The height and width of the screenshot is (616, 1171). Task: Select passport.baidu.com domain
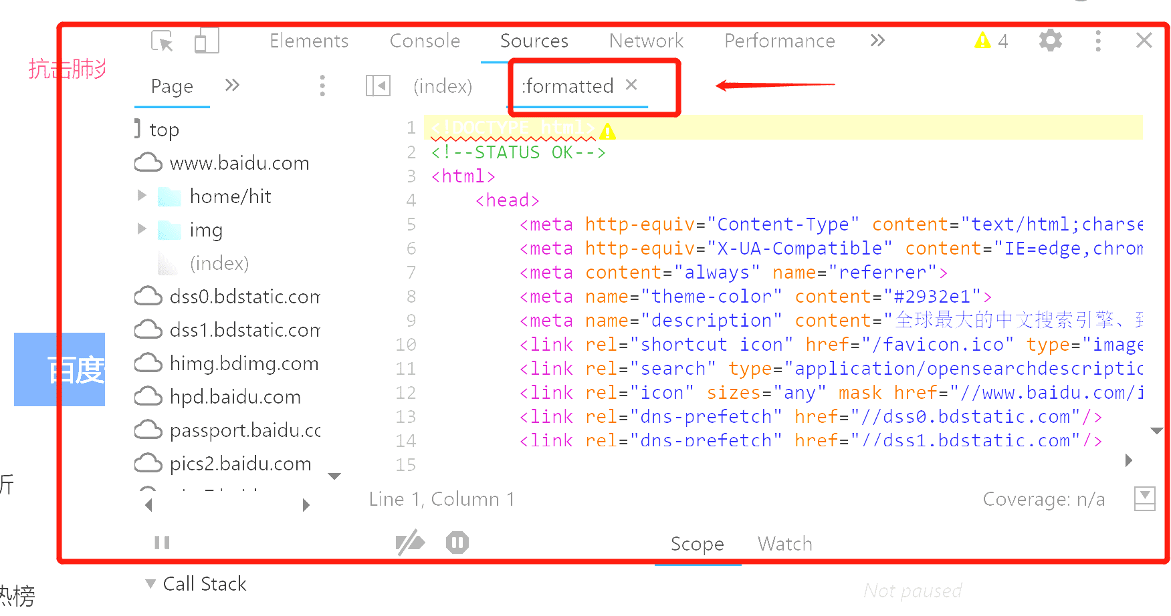(x=245, y=430)
